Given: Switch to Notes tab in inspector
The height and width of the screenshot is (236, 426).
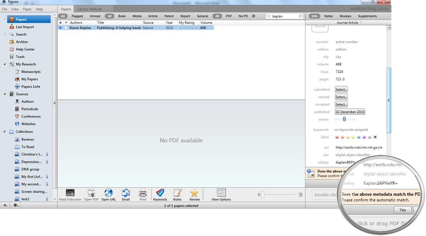Looking at the screenshot, I should (x=329, y=16).
